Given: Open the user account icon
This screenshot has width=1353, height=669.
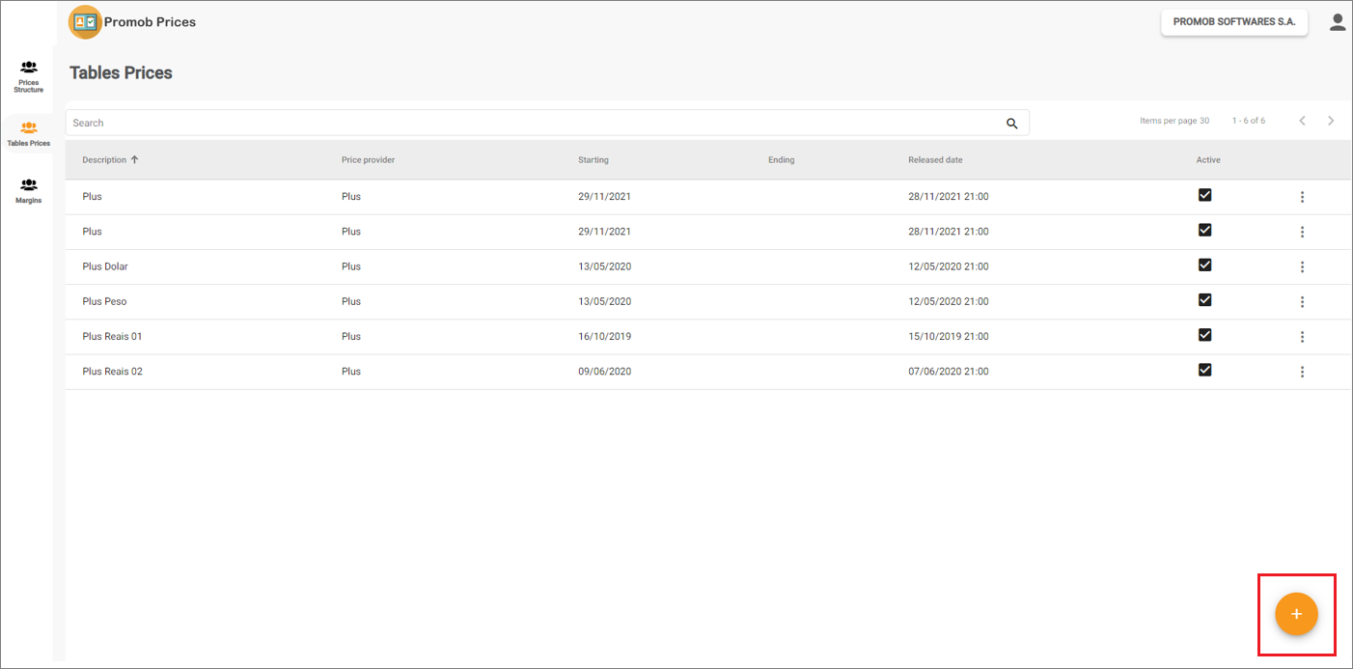Looking at the screenshot, I should coord(1338,22).
